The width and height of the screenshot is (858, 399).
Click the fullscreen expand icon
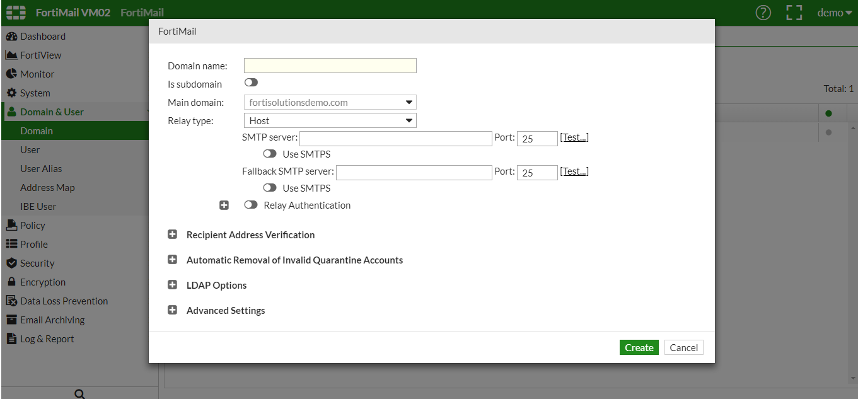pyautogui.click(x=794, y=12)
